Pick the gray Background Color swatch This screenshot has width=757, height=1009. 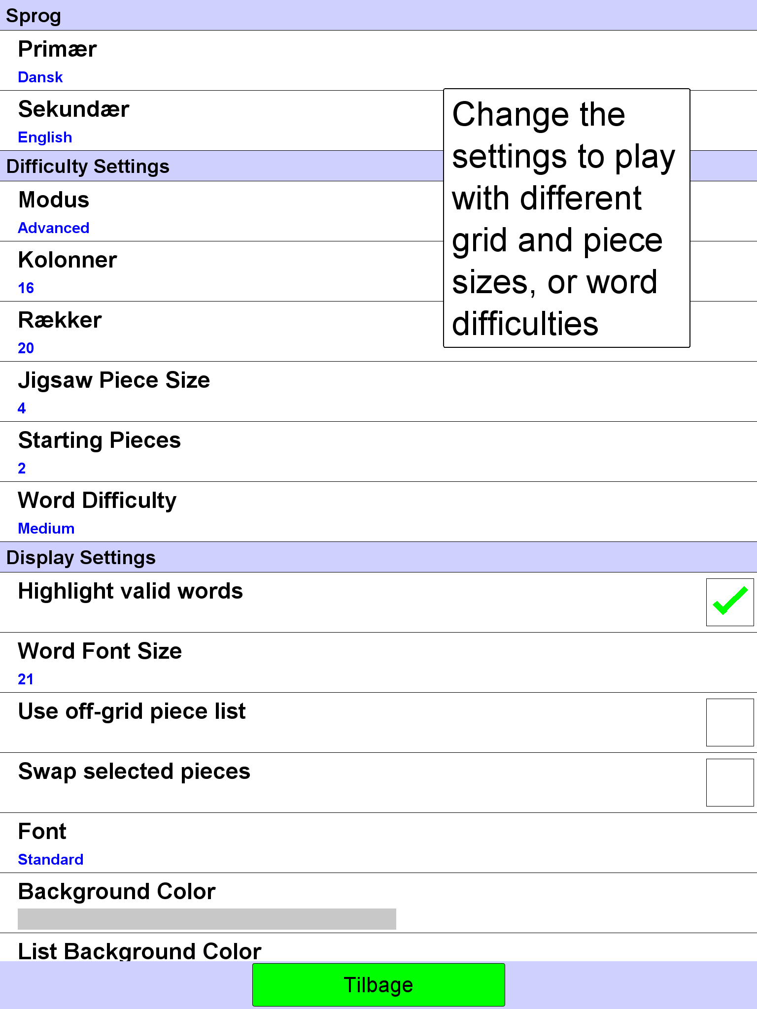tap(207, 919)
